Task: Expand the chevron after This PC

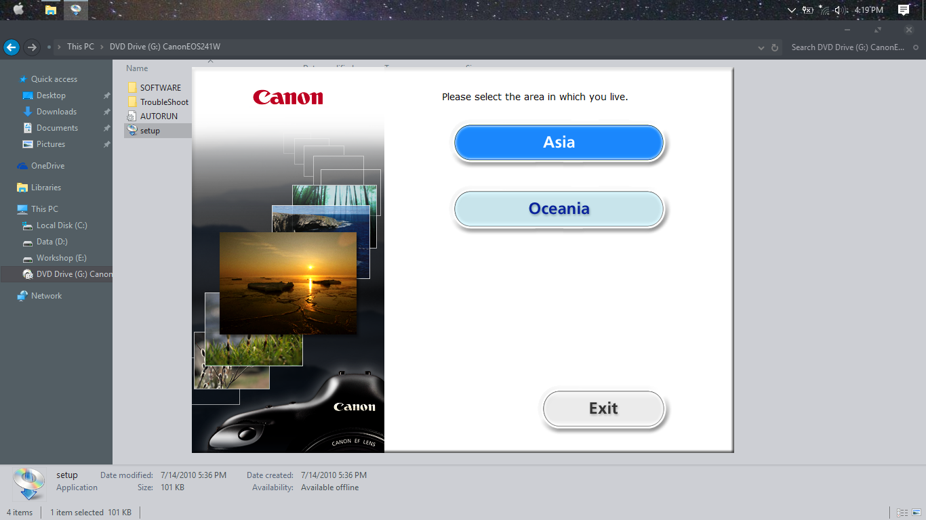Action: pos(102,47)
